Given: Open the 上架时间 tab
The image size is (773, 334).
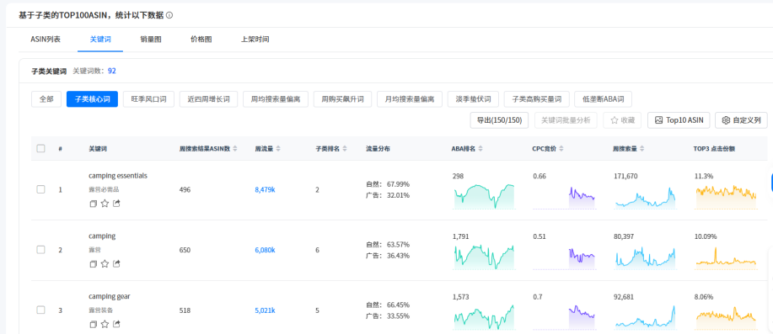Looking at the screenshot, I should click(255, 40).
